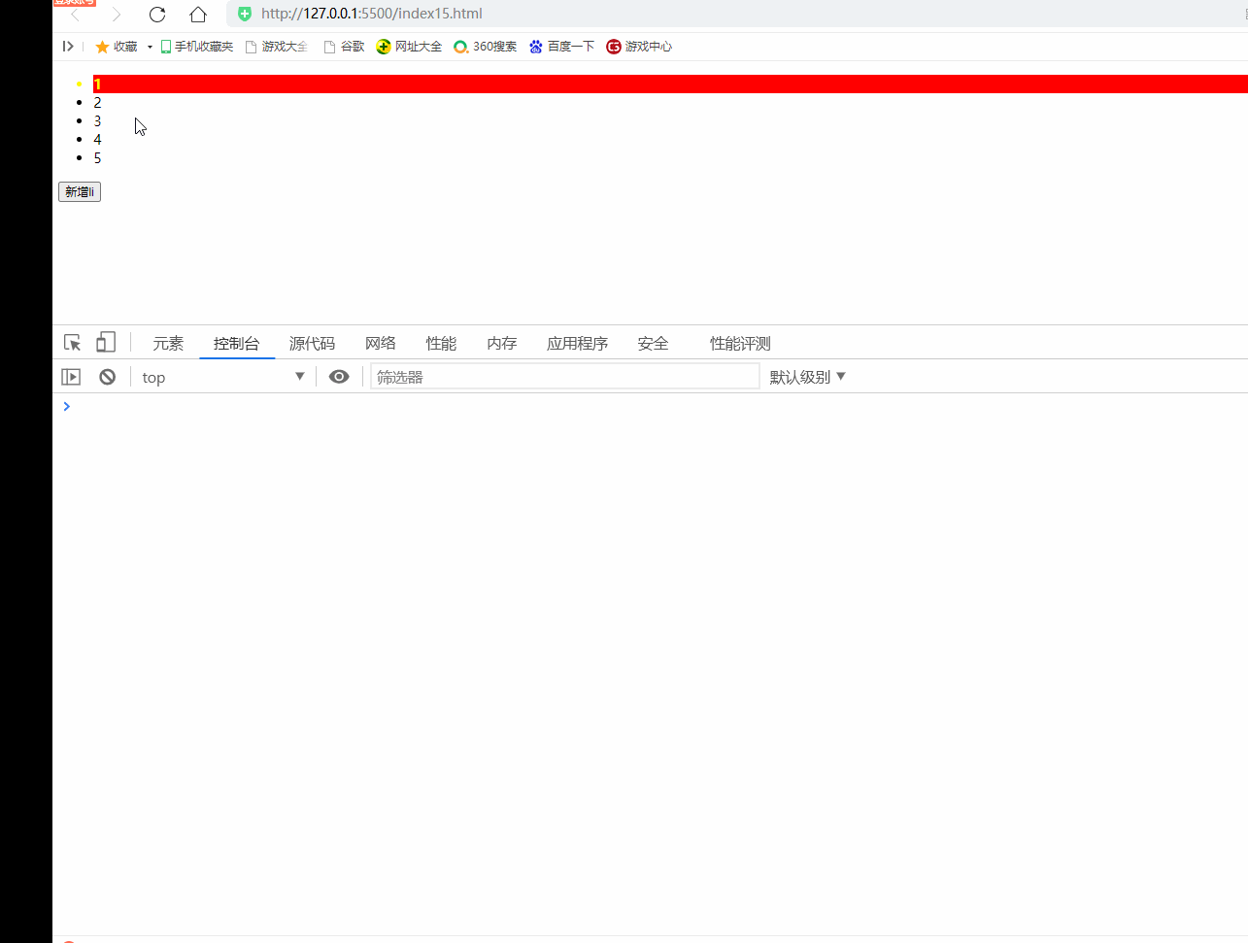Click the 新增 button on the page
The height and width of the screenshot is (943, 1248).
(x=79, y=191)
